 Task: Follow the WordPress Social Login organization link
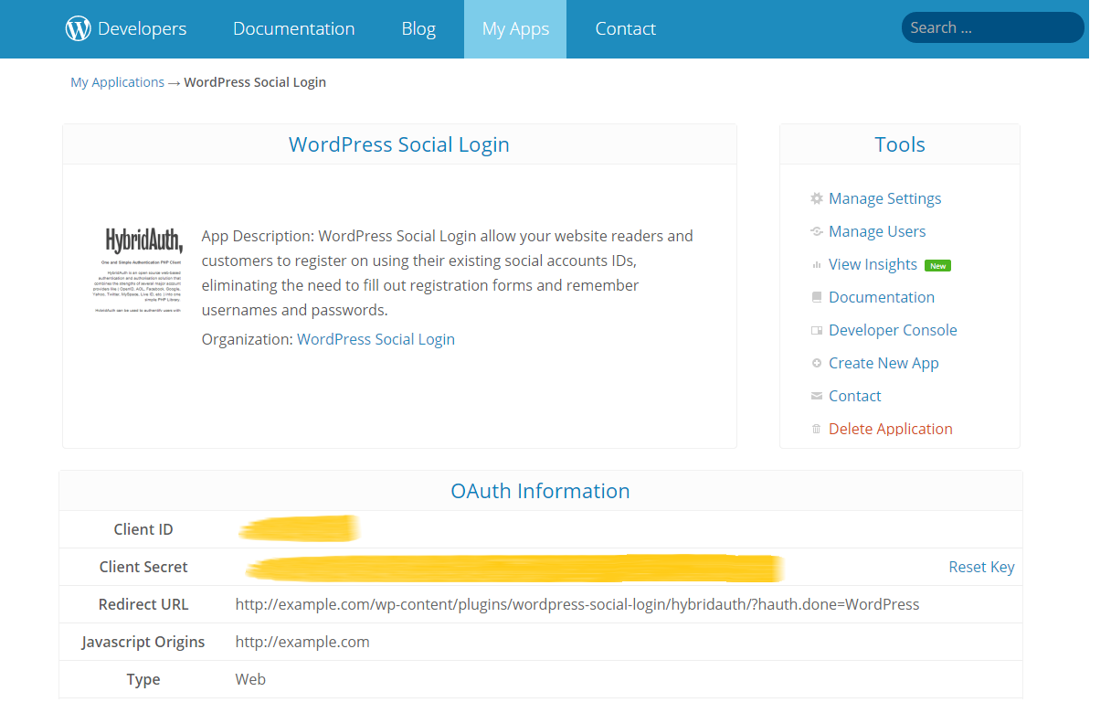coord(376,339)
